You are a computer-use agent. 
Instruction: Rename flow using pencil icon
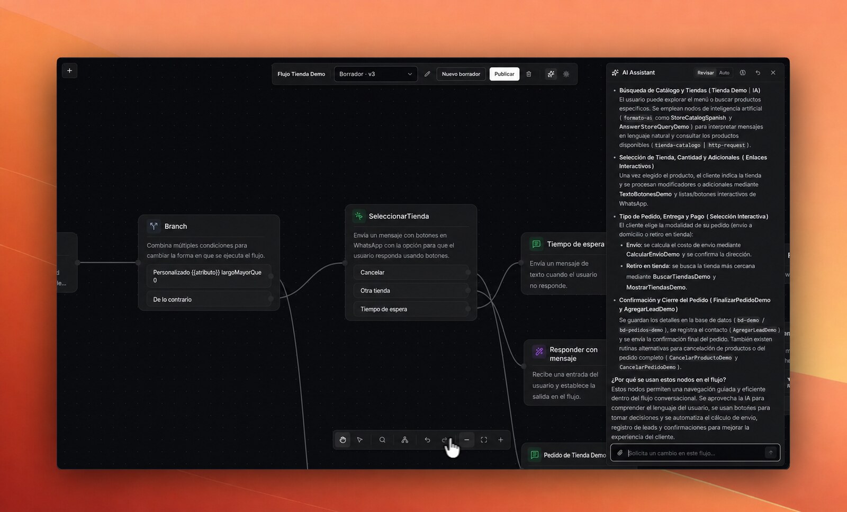427,74
